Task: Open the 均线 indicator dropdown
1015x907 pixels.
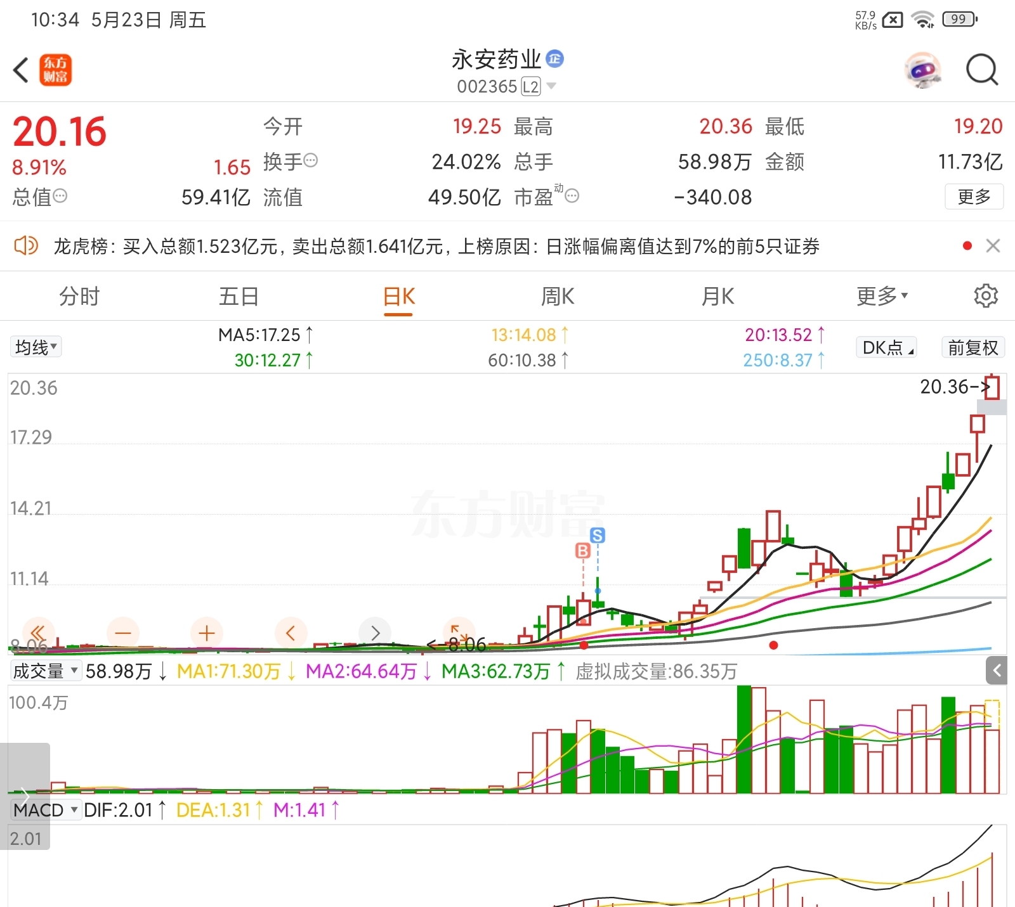Action: coord(36,347)
